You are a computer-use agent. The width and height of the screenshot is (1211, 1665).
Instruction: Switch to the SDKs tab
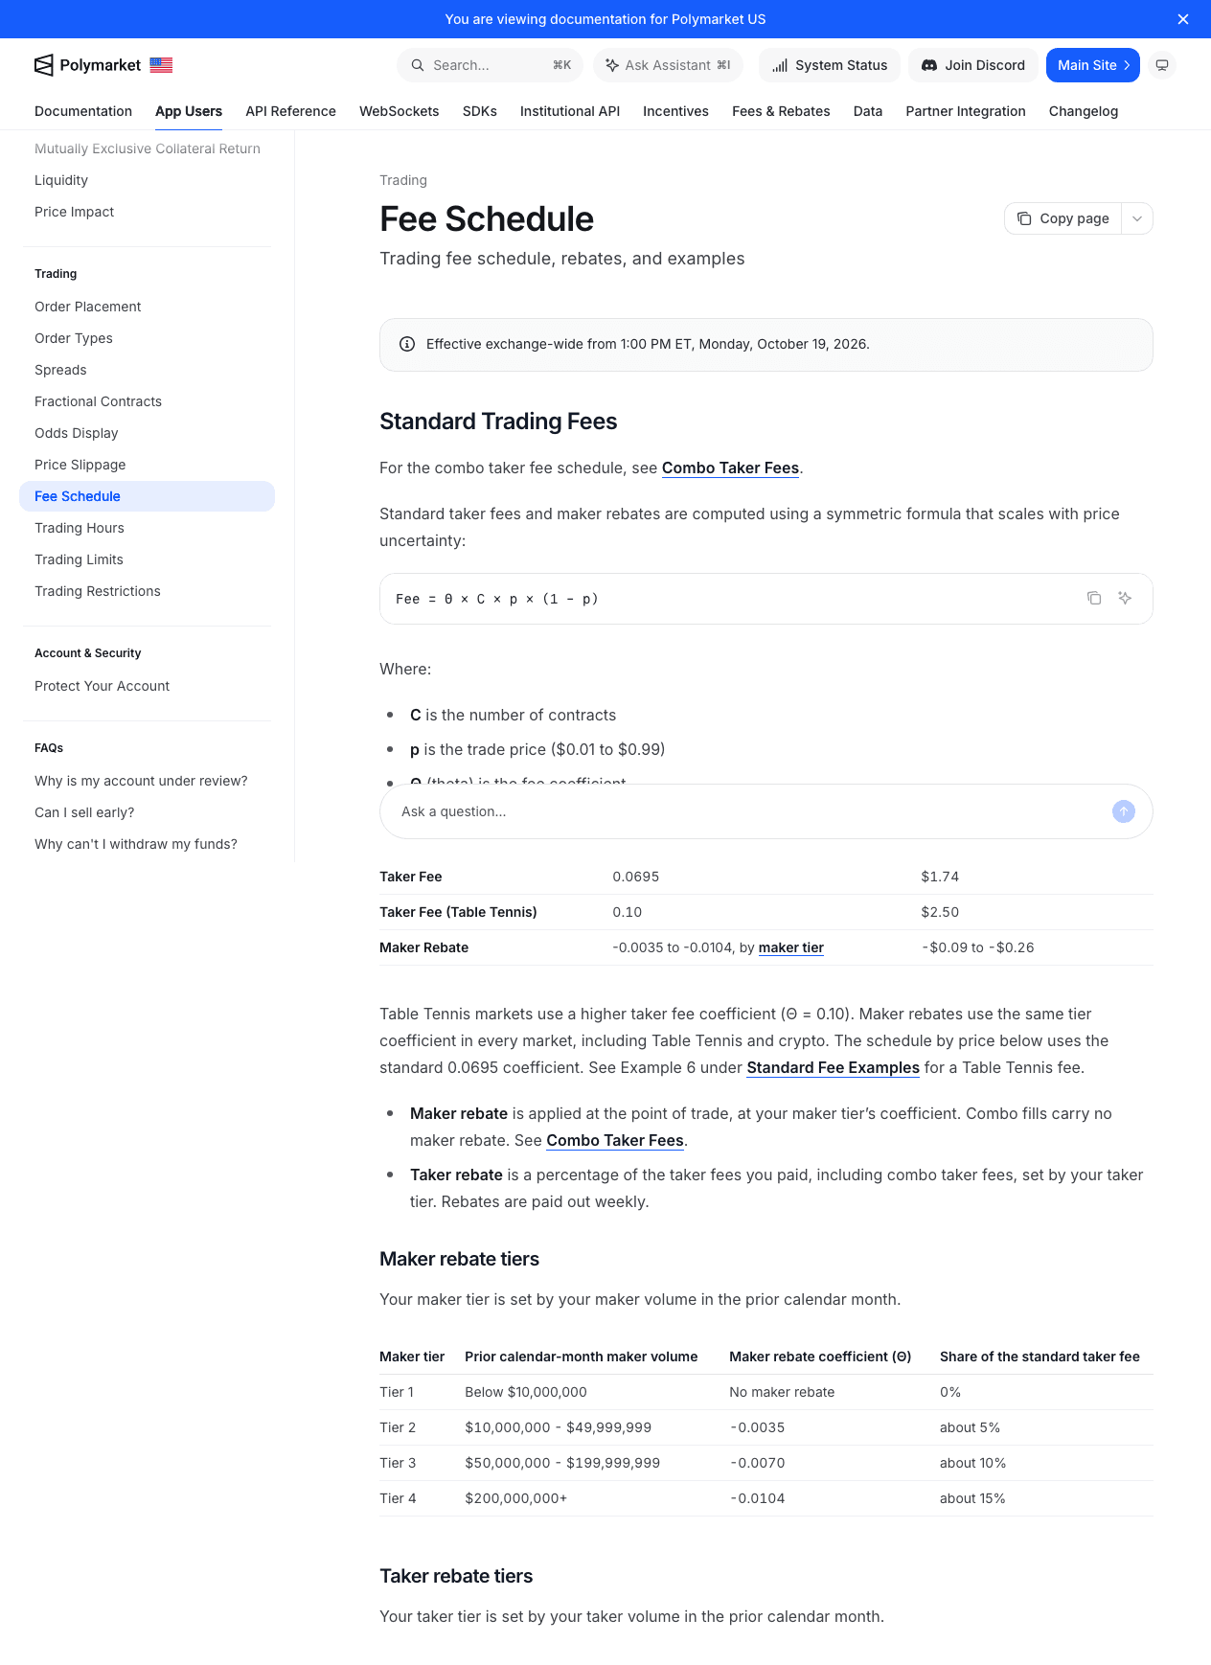coord(480,111)
